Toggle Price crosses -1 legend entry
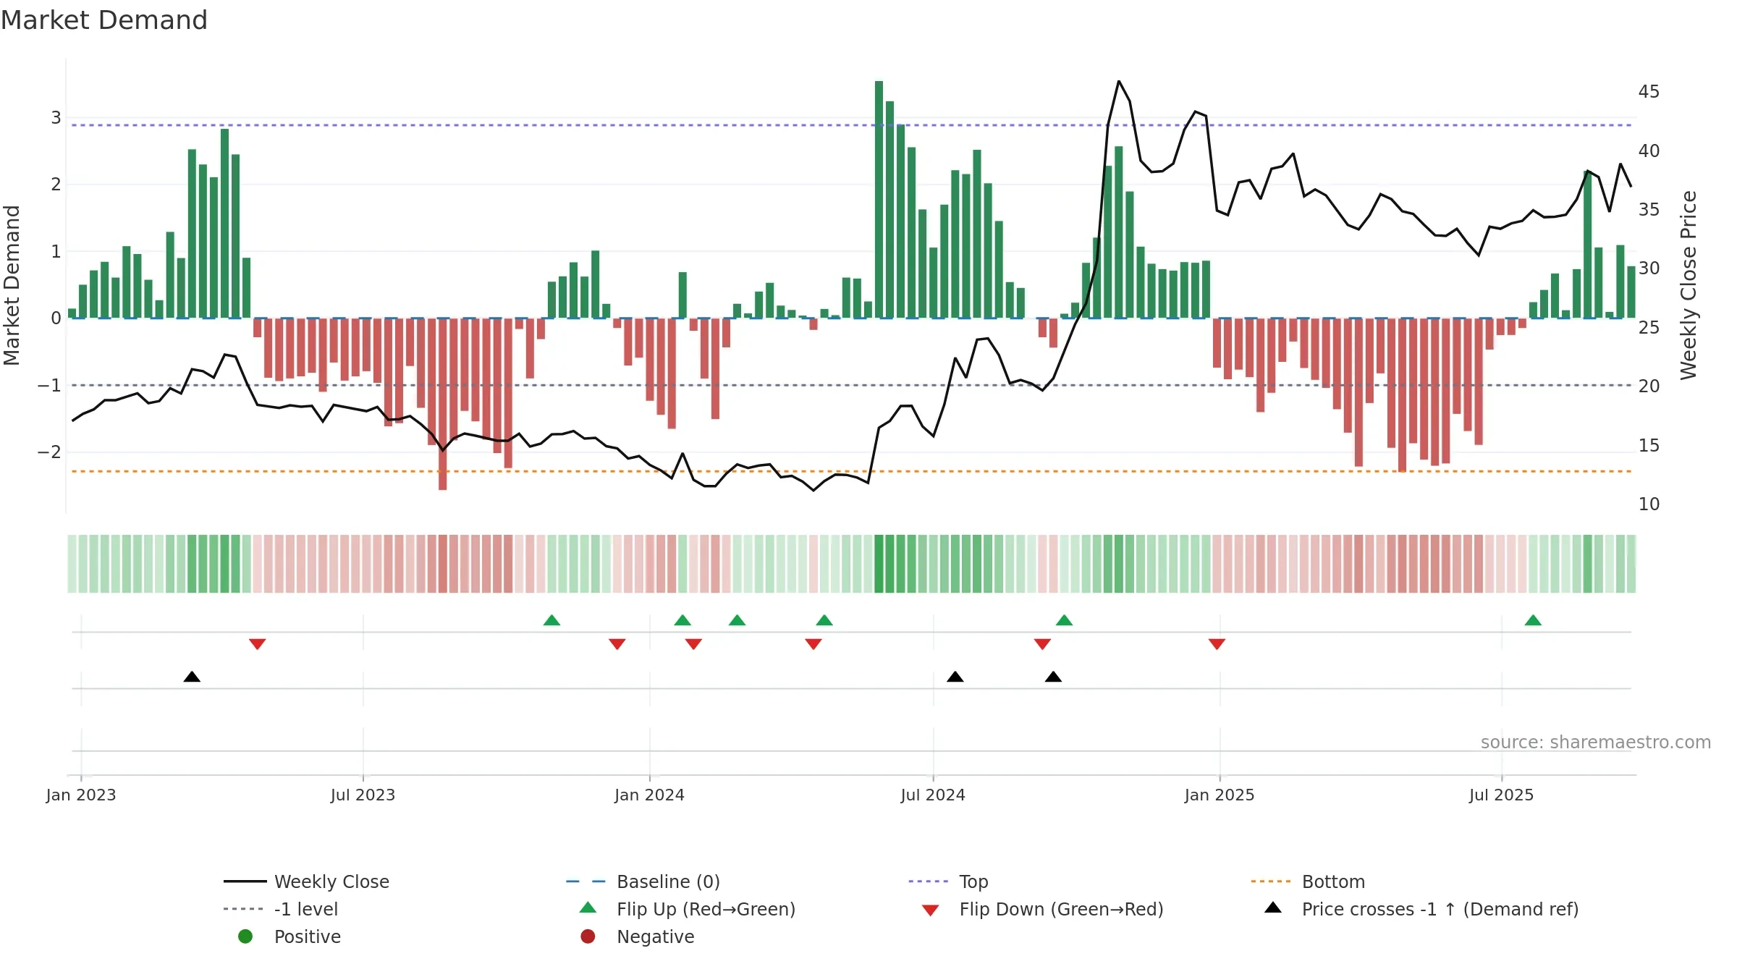 click(x=1421, y=909)
